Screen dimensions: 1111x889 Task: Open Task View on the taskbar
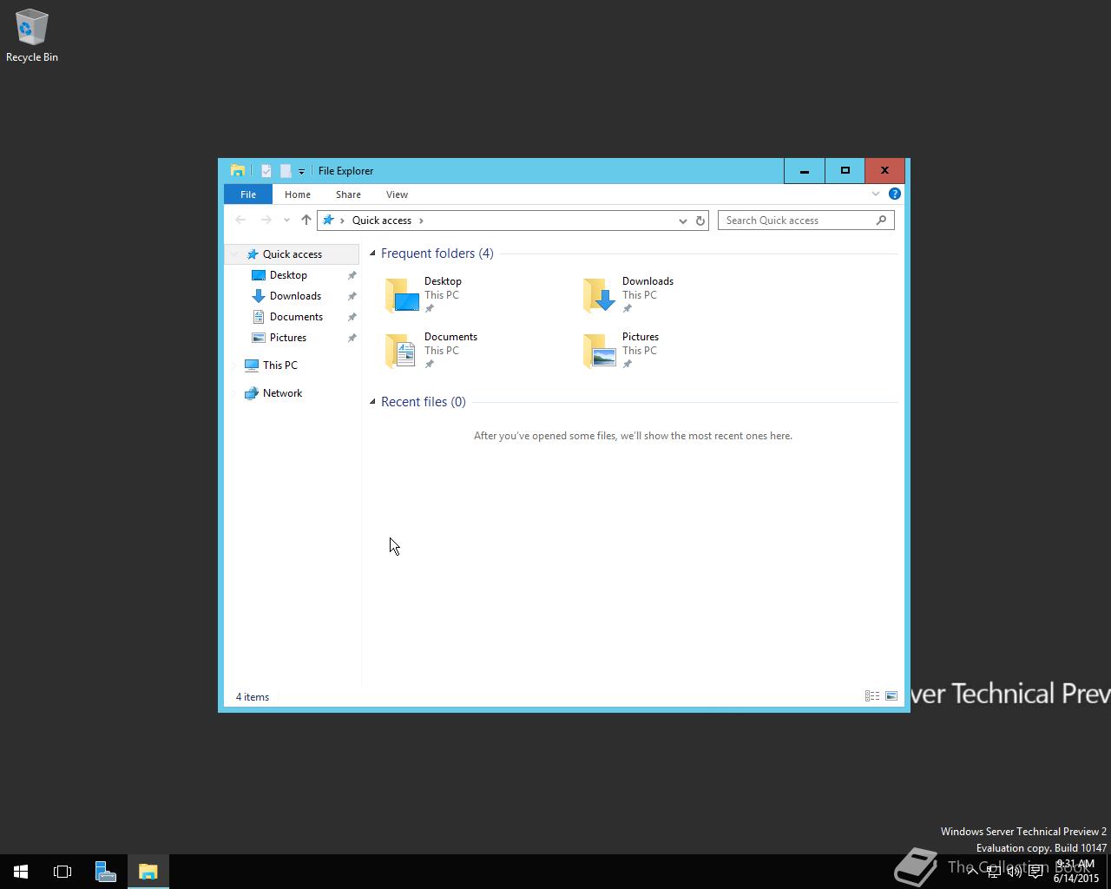62,872
